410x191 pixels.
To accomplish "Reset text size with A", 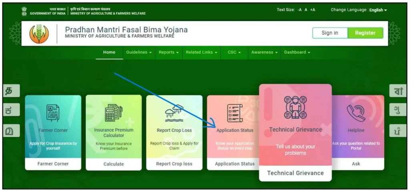I will pos(305,10).
